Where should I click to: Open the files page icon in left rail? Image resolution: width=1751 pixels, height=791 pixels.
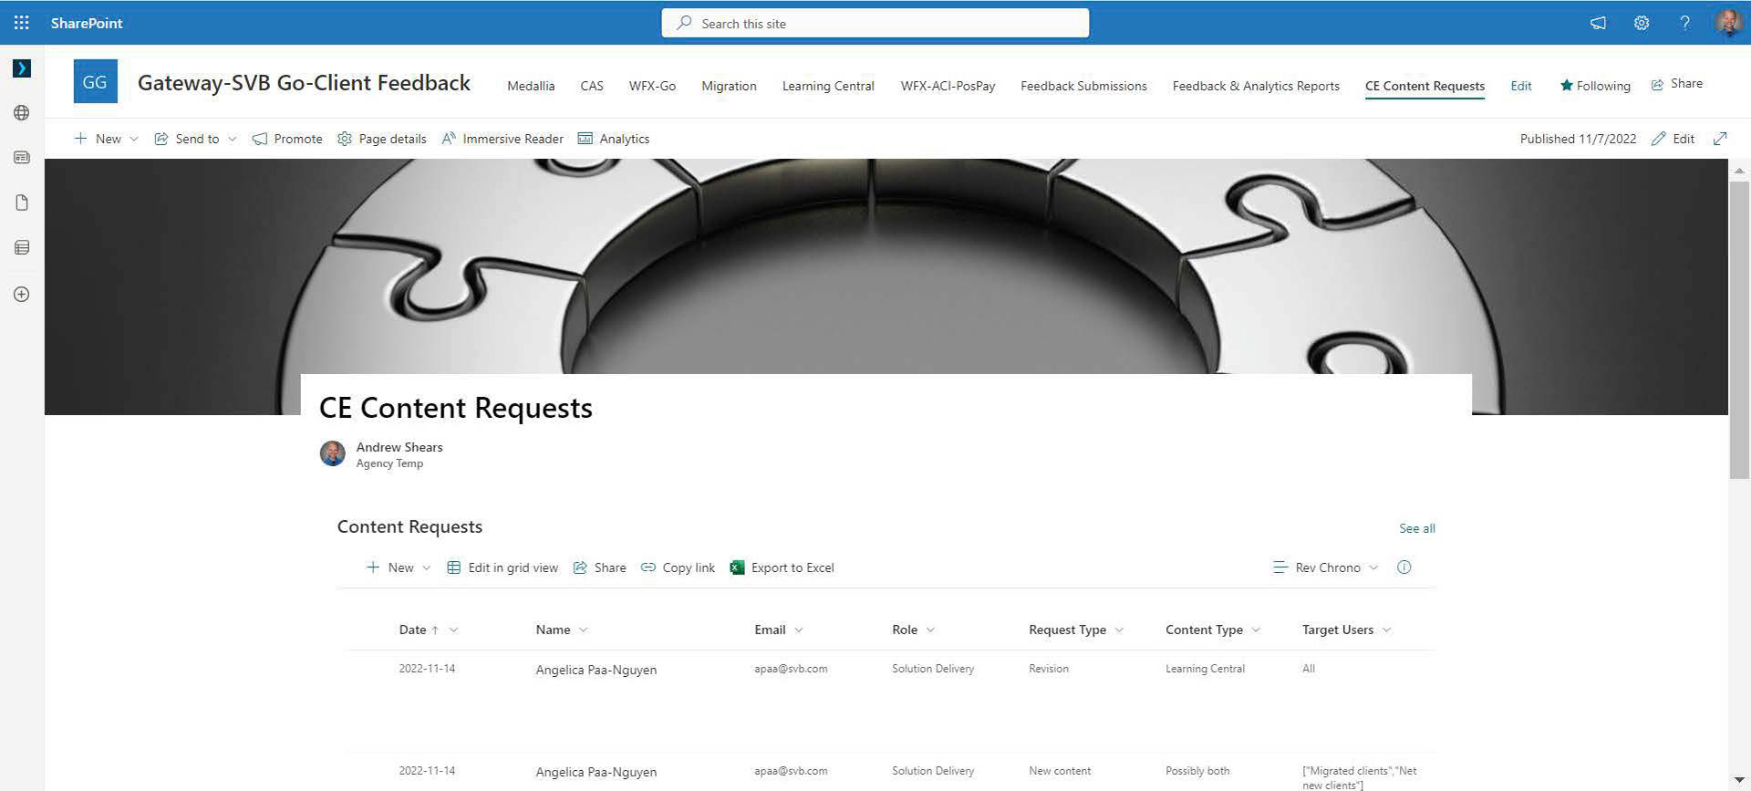22,203
